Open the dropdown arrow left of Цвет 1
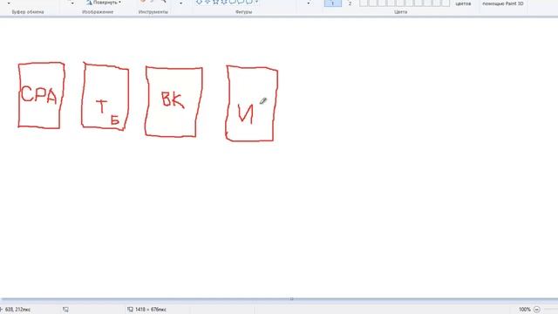This screenshot has height=314, width=558. [x=308, y=3]
